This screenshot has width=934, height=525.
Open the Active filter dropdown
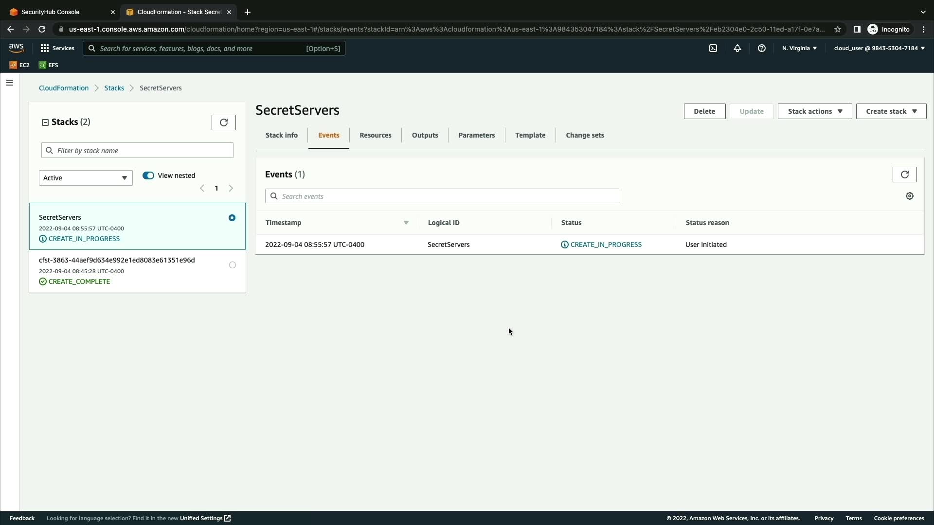86,178
